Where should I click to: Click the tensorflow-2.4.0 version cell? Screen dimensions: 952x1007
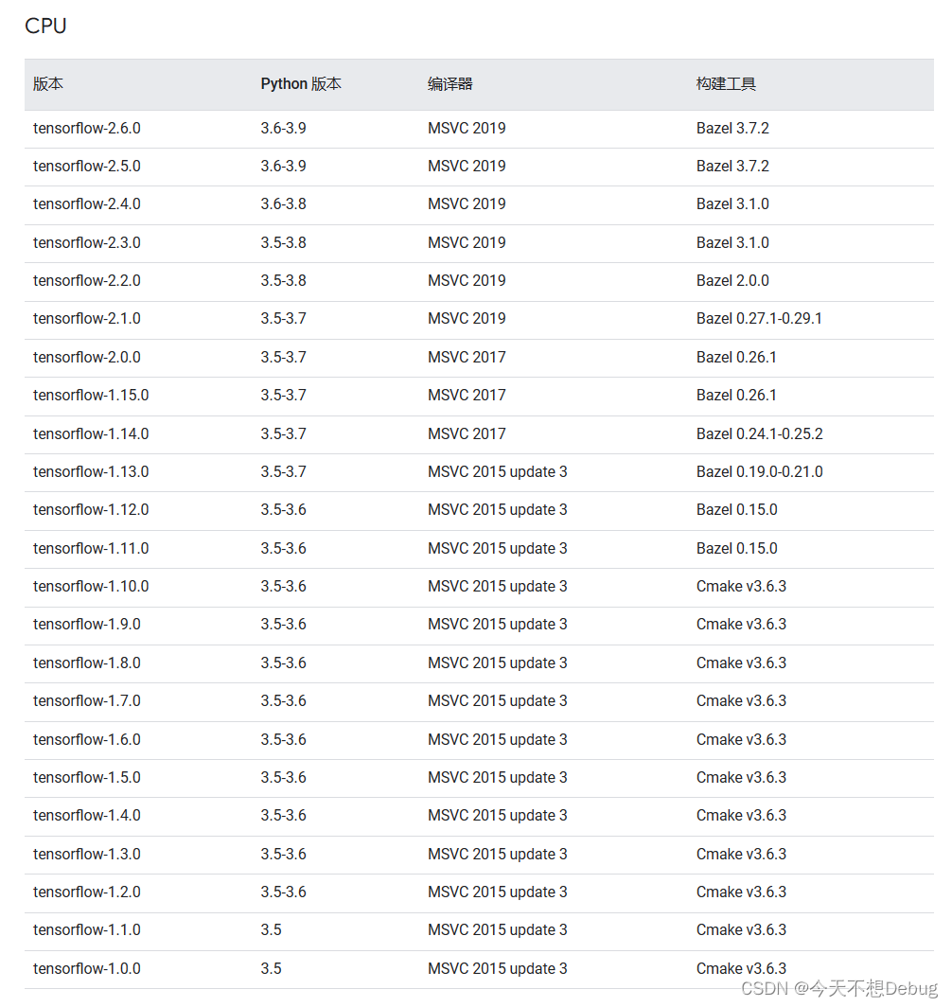[x=87, y=204]
